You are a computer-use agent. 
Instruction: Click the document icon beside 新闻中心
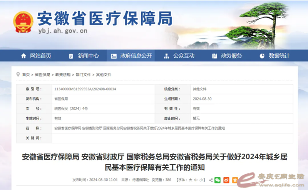click(71, 56)
